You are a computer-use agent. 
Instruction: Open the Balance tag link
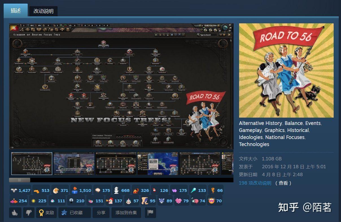click(294, 123)
